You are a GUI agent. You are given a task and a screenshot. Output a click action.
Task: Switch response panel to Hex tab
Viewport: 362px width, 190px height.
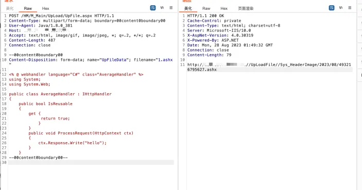(x=223, y=8)
